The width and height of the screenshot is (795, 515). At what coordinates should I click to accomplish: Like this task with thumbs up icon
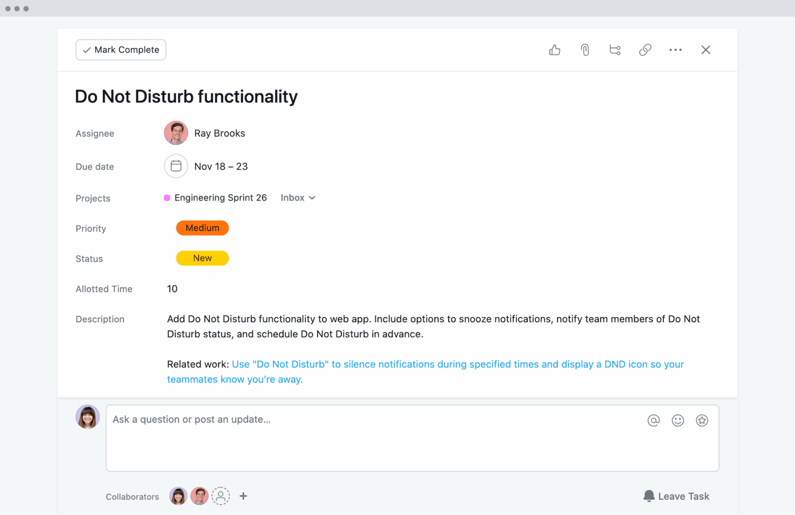pyautogui.click(x=555, y=50)
